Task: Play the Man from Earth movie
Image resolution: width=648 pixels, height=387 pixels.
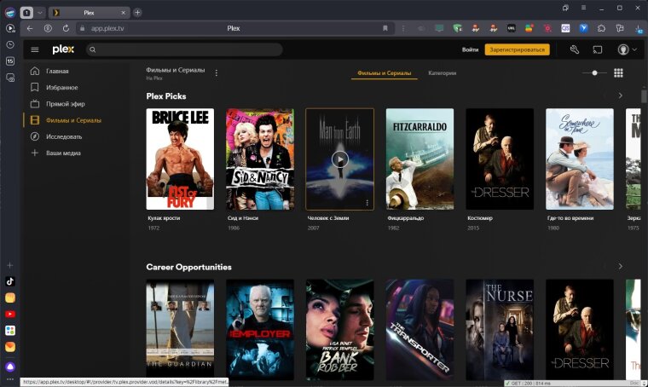Action: 340,159
